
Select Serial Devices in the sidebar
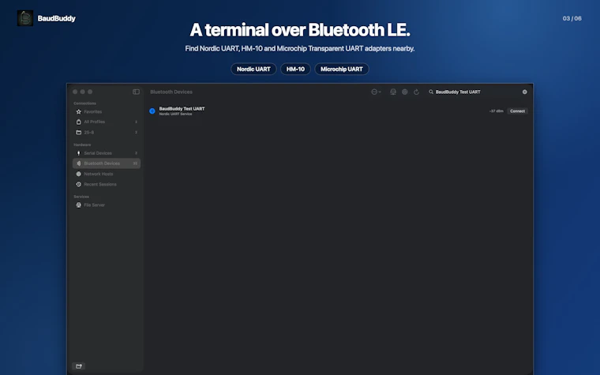click(107, 153)
